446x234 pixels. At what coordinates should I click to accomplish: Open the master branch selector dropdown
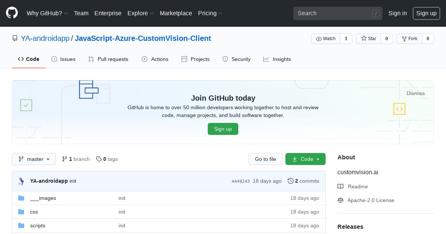(34, 159)
